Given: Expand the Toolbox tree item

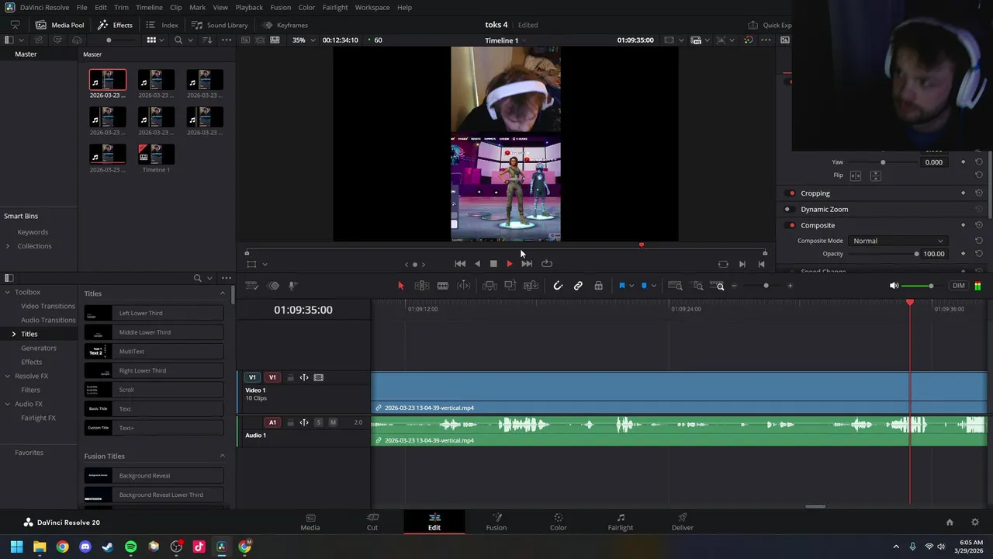Looking at the screenshot, I should click(7, 292).
